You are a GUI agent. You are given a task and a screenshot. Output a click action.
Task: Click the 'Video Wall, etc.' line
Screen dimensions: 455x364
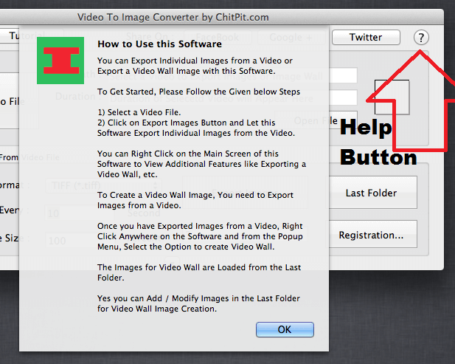coord(128,174)
